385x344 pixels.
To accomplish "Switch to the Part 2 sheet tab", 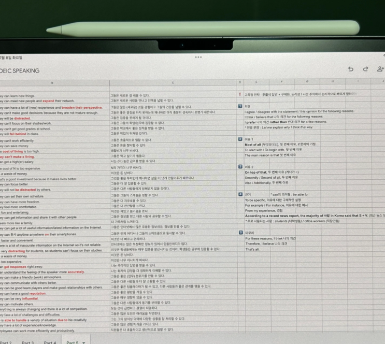I will pos(6,342).
